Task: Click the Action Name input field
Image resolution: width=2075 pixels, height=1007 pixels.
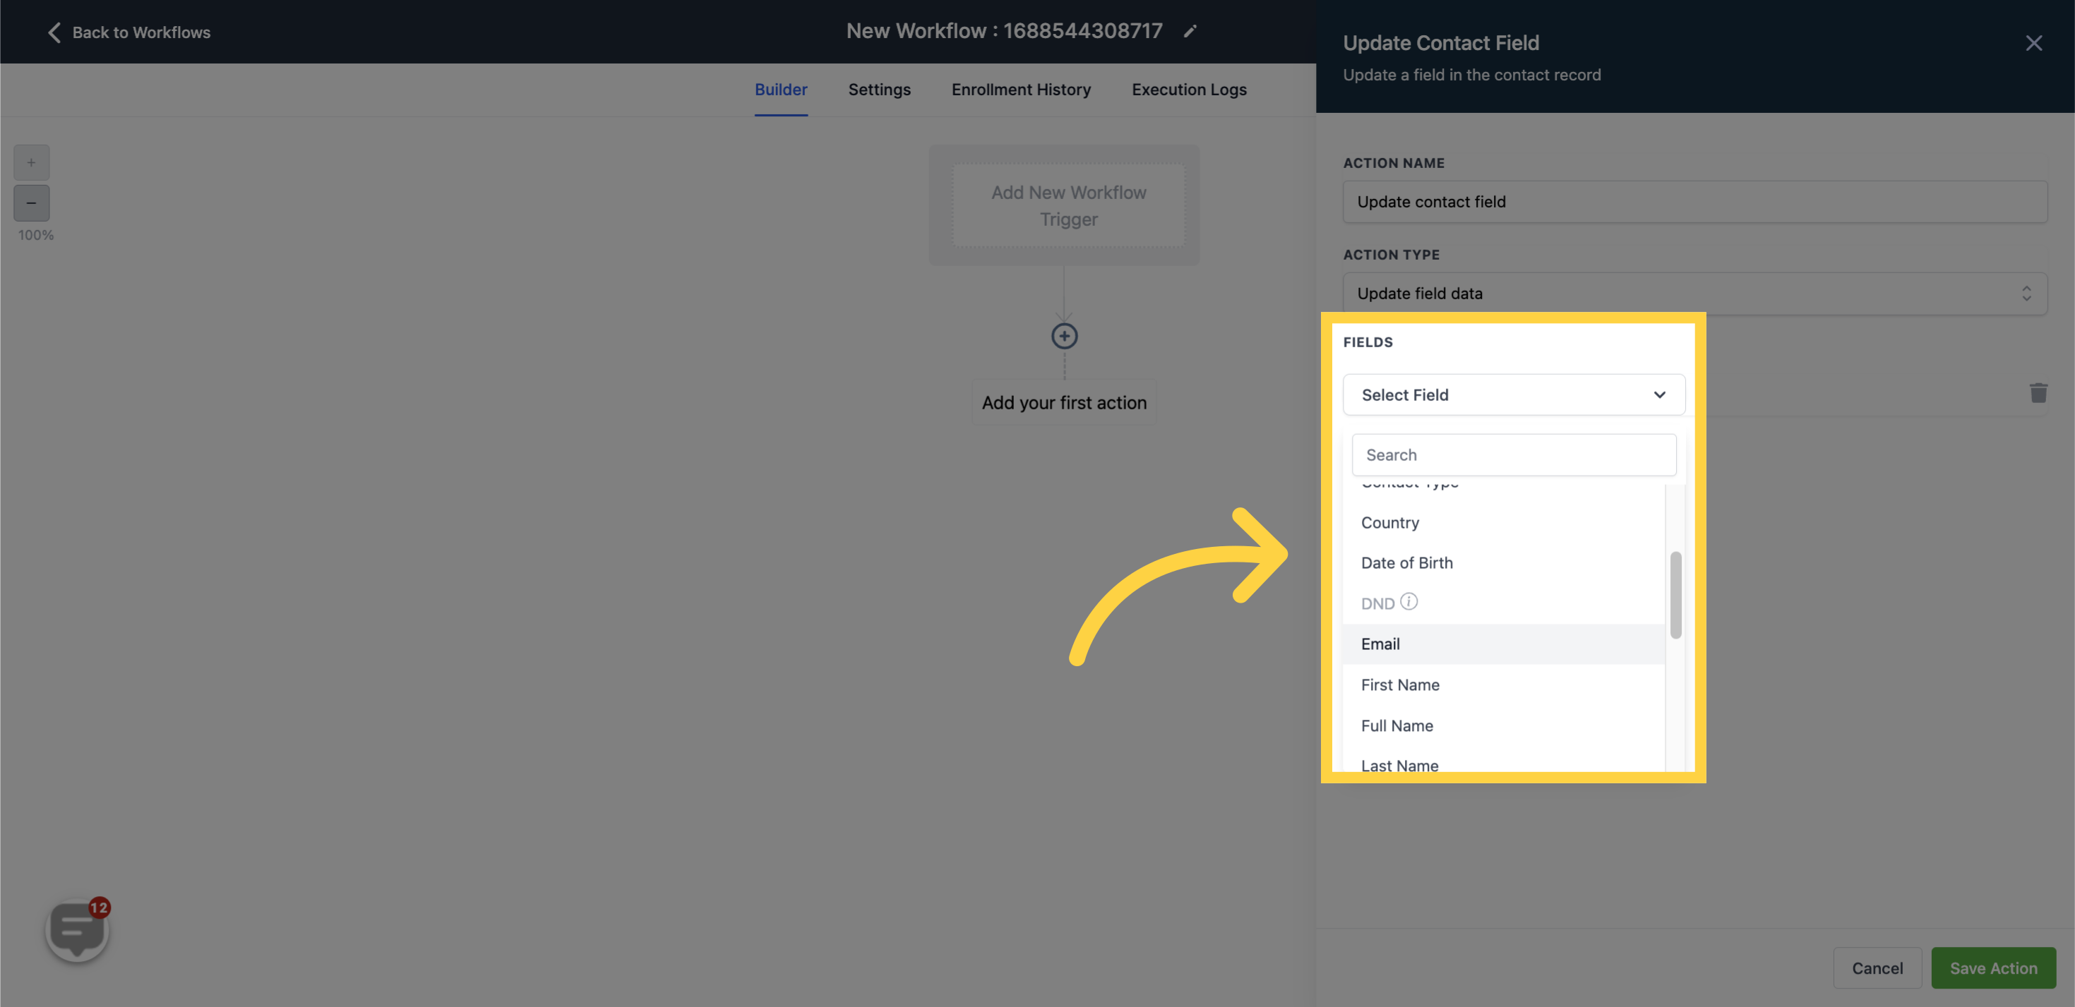Action: pos(1694,201)
